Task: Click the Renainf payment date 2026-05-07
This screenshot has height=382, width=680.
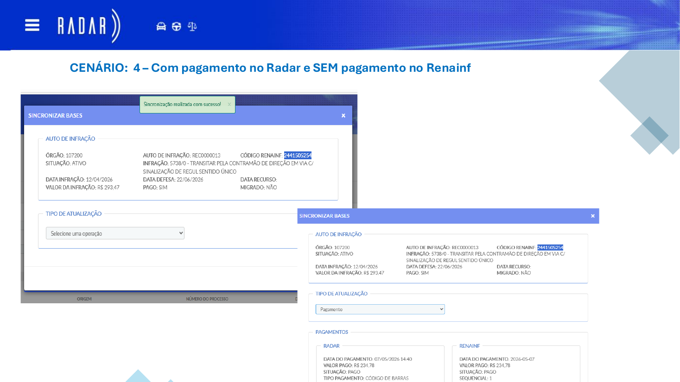Action: click(522, 359)
